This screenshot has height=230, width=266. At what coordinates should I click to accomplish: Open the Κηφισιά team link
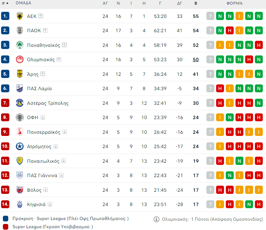click(36, 205)
